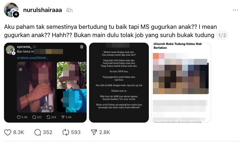Like the post with 8.3K hearts

[7, 132]
